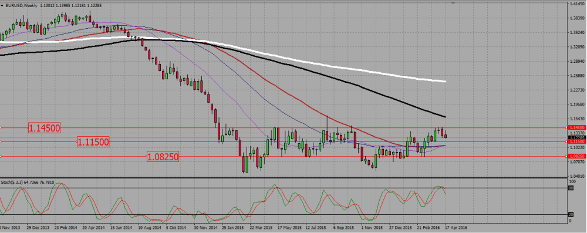
Task: Select the 1.08250 red text label
Action: [163, 157]
